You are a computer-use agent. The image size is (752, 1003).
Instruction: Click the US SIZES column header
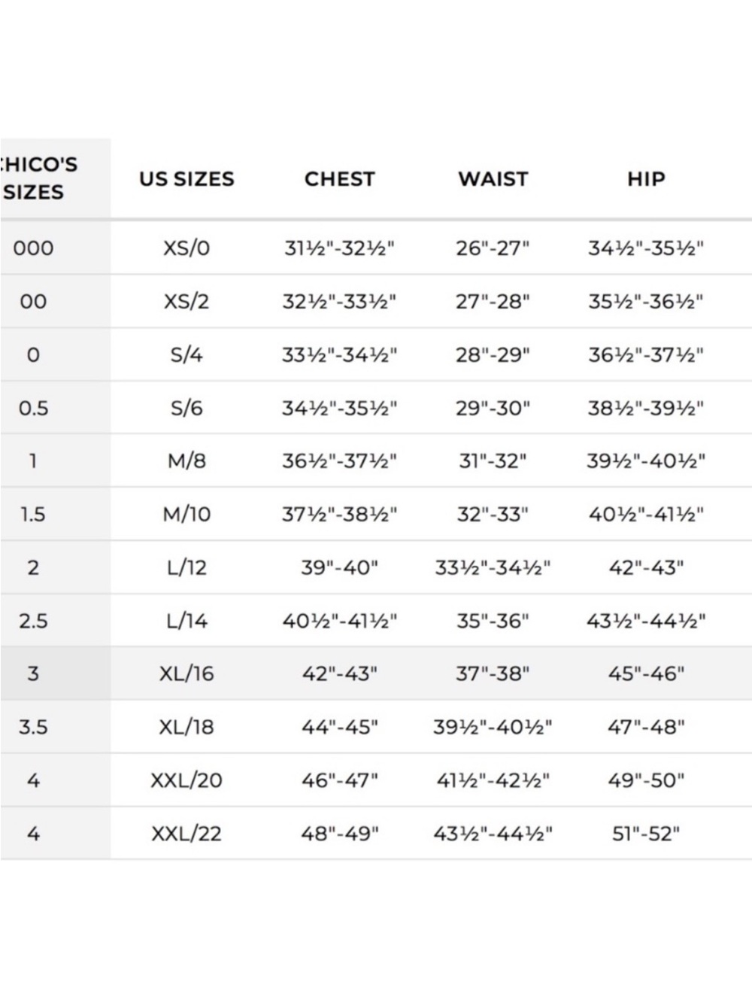[x=186, y=179]
